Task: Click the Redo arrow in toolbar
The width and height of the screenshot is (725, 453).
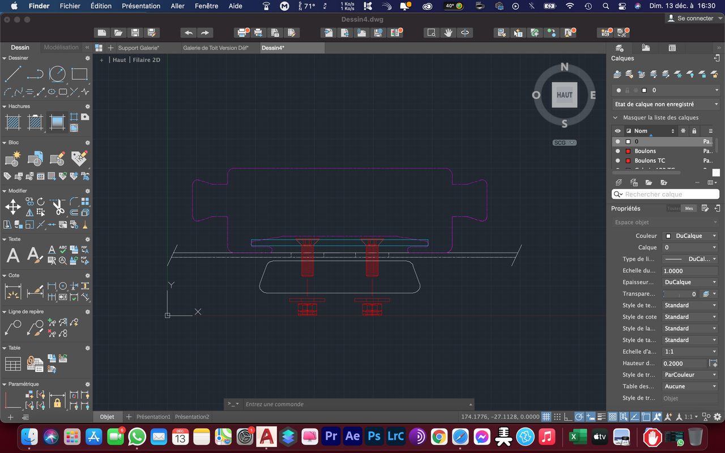Action: 205,33
